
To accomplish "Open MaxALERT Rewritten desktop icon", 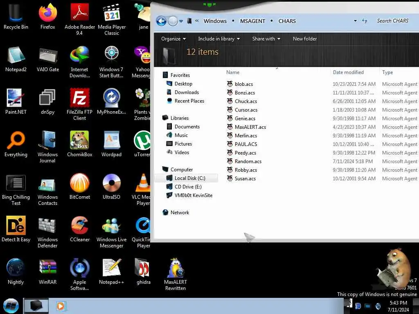I will click(x=175, y=274).
